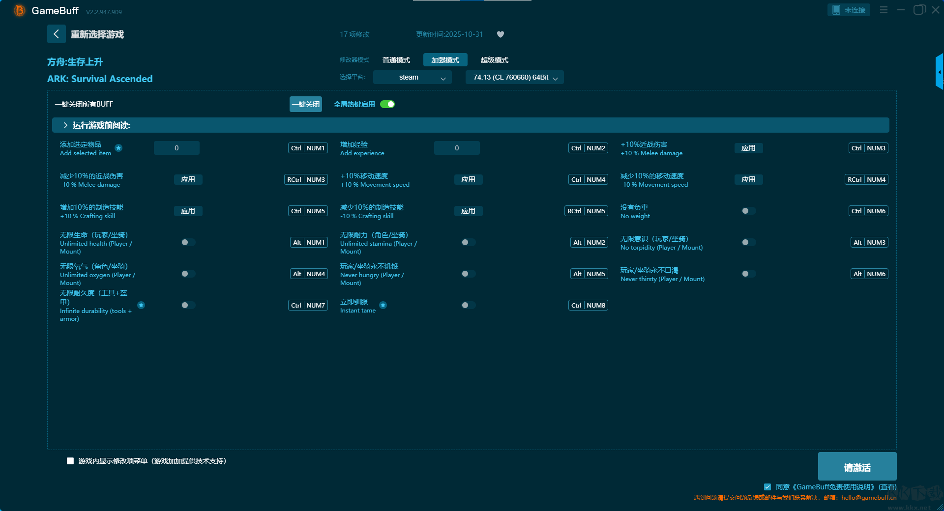The image size is (944, 511).
Task: Open the disclaimer 查看 link
Action: pyautogui.click(x=888, y=487)
